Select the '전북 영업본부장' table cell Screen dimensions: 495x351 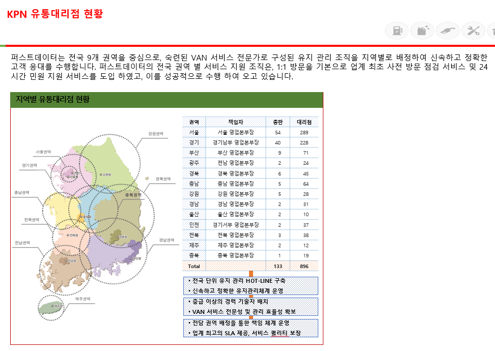235,235
